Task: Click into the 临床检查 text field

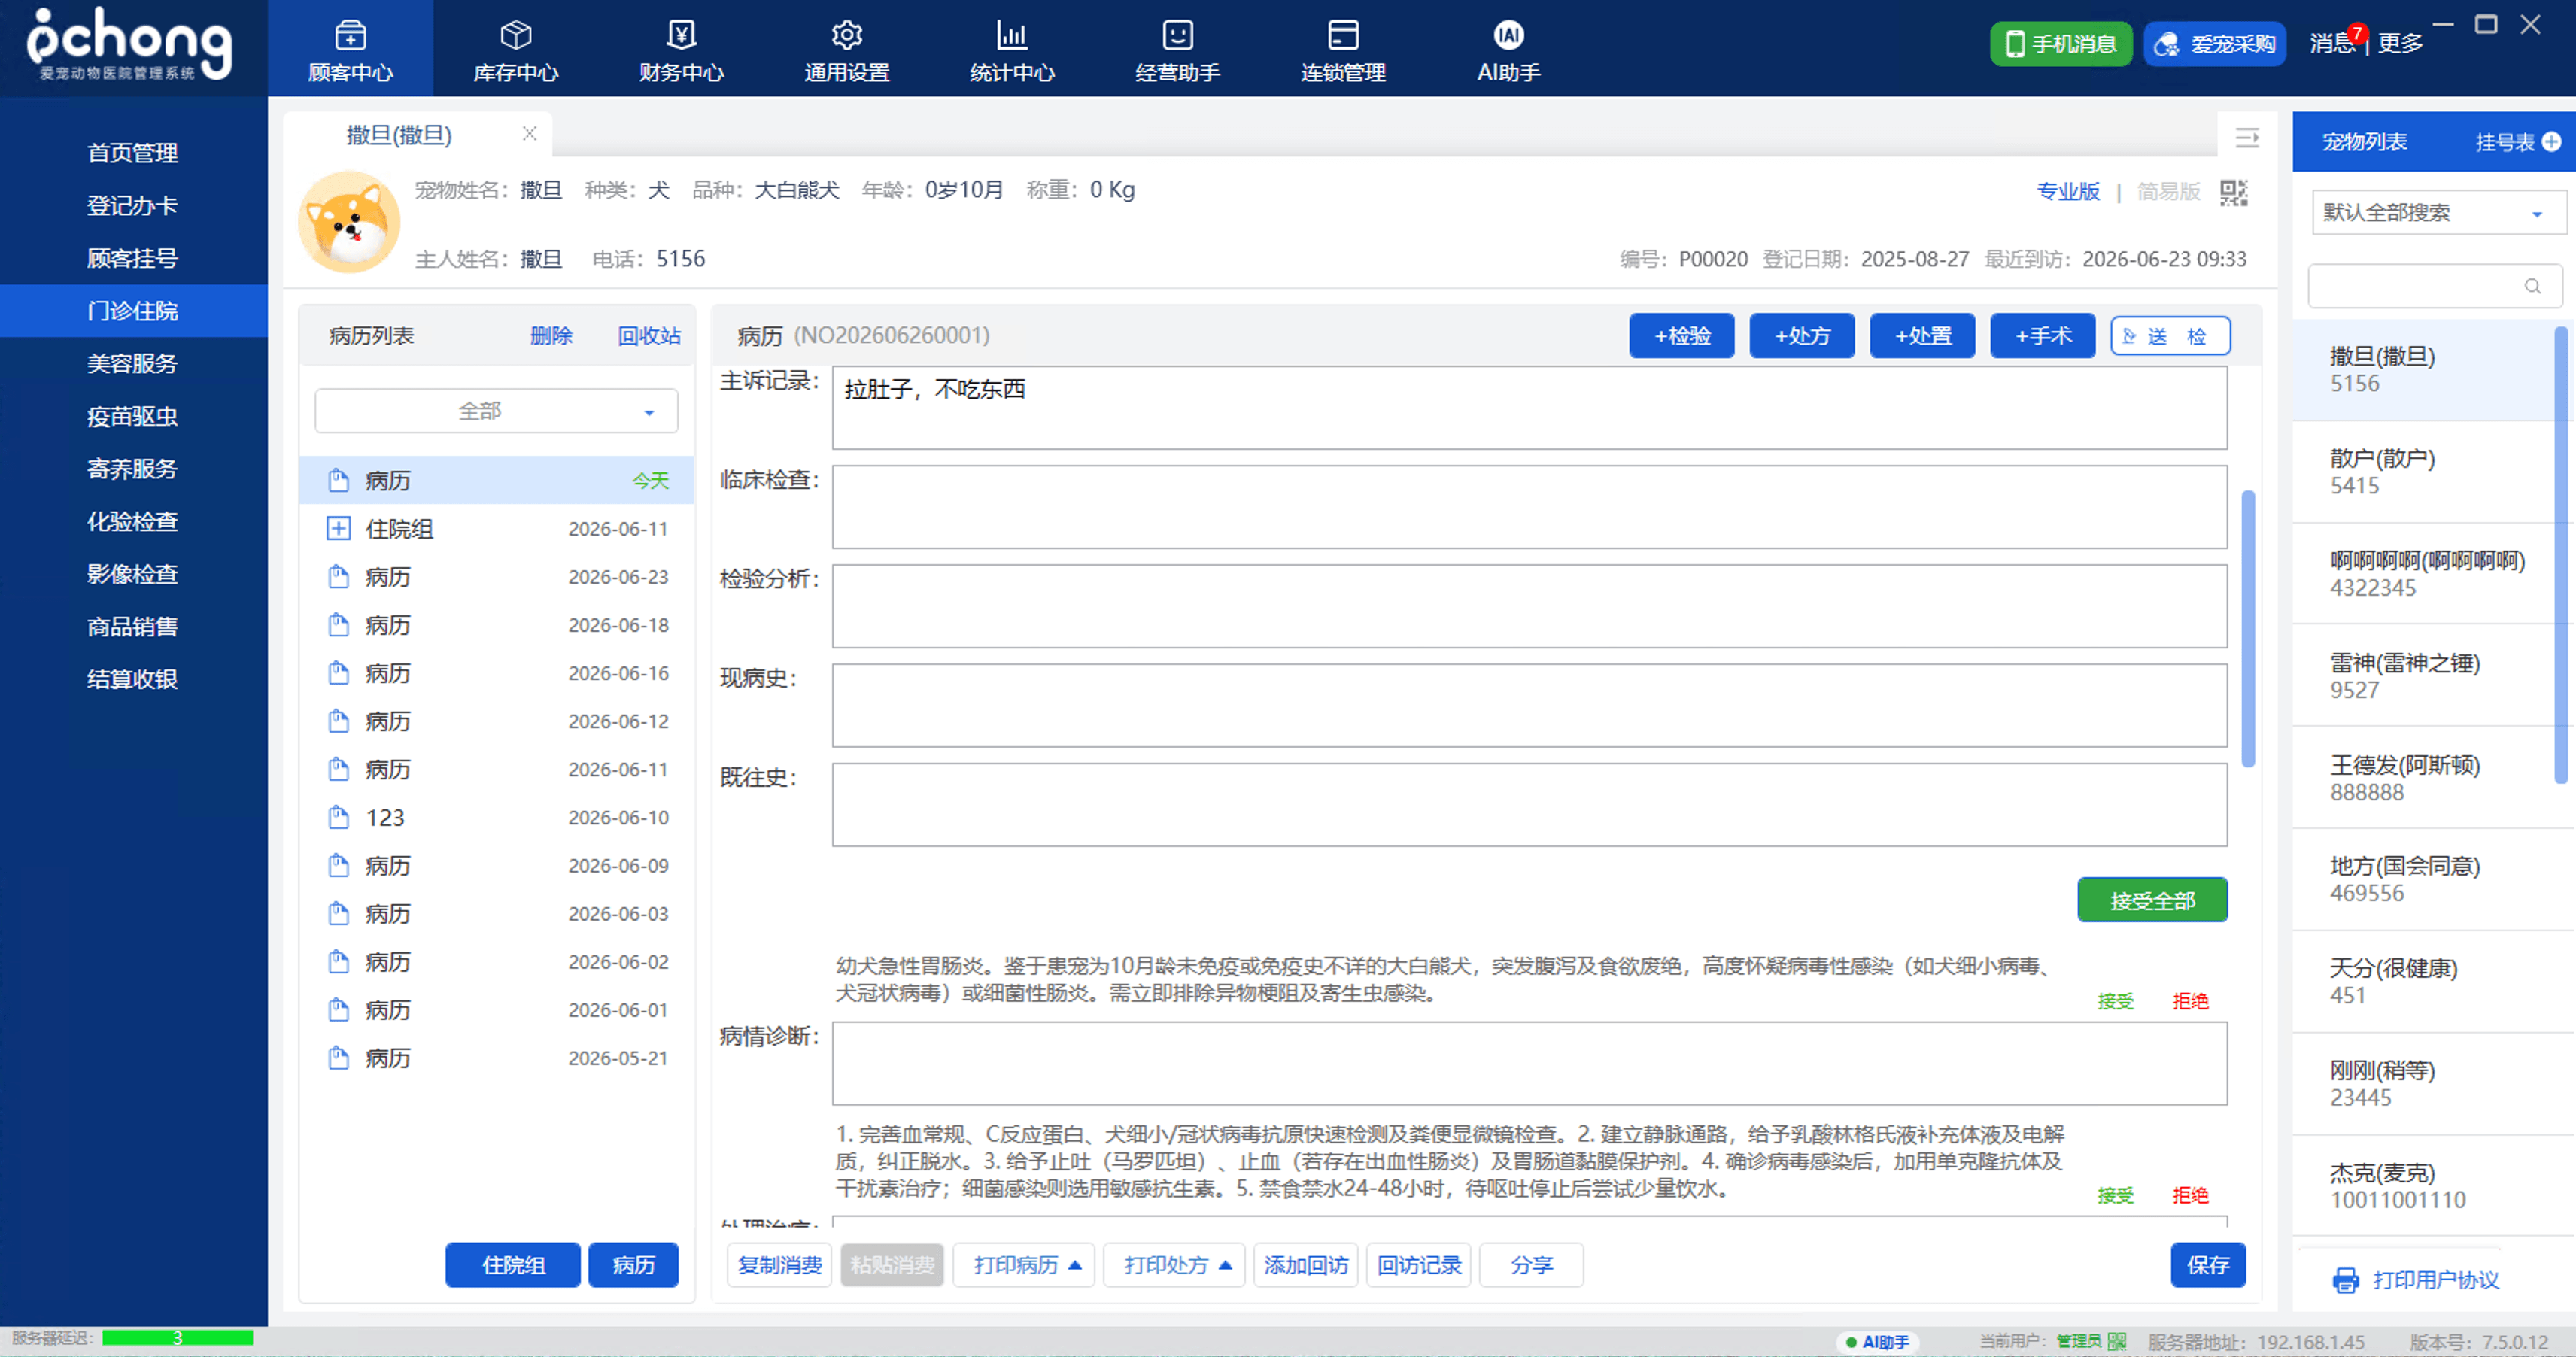Action: [x=1529, y=507]
